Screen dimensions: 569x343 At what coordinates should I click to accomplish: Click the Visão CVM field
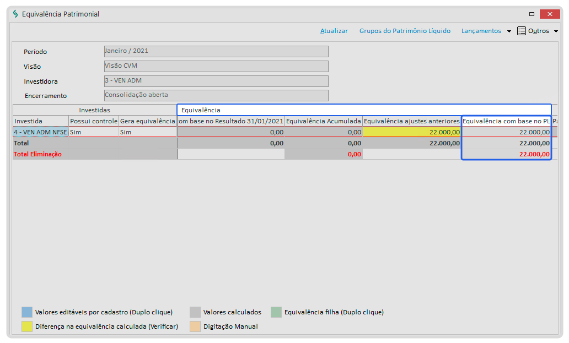[216, 66]
